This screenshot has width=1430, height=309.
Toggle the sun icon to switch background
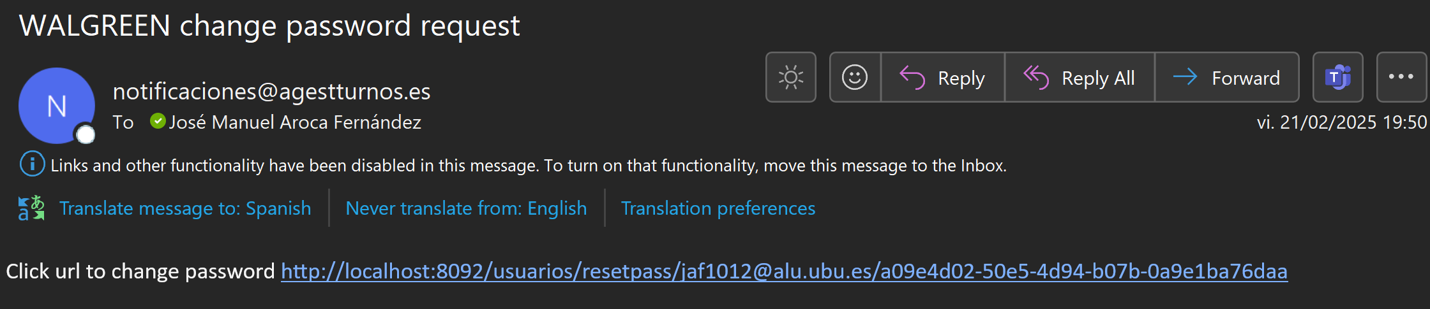coord(790,77)
